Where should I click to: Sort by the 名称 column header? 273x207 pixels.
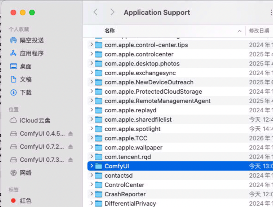(x=110, y=31)
